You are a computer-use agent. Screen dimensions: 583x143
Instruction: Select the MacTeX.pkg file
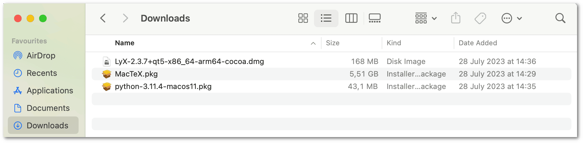(136, 74)
